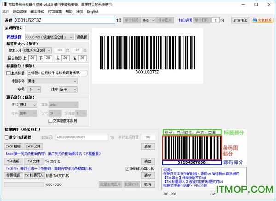Switch language via English menu

coord(93,11)
